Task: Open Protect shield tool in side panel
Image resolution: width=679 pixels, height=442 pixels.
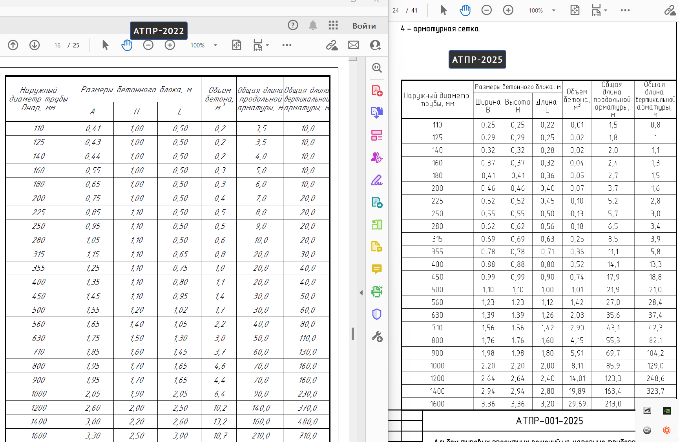Action: pos(377,314)
